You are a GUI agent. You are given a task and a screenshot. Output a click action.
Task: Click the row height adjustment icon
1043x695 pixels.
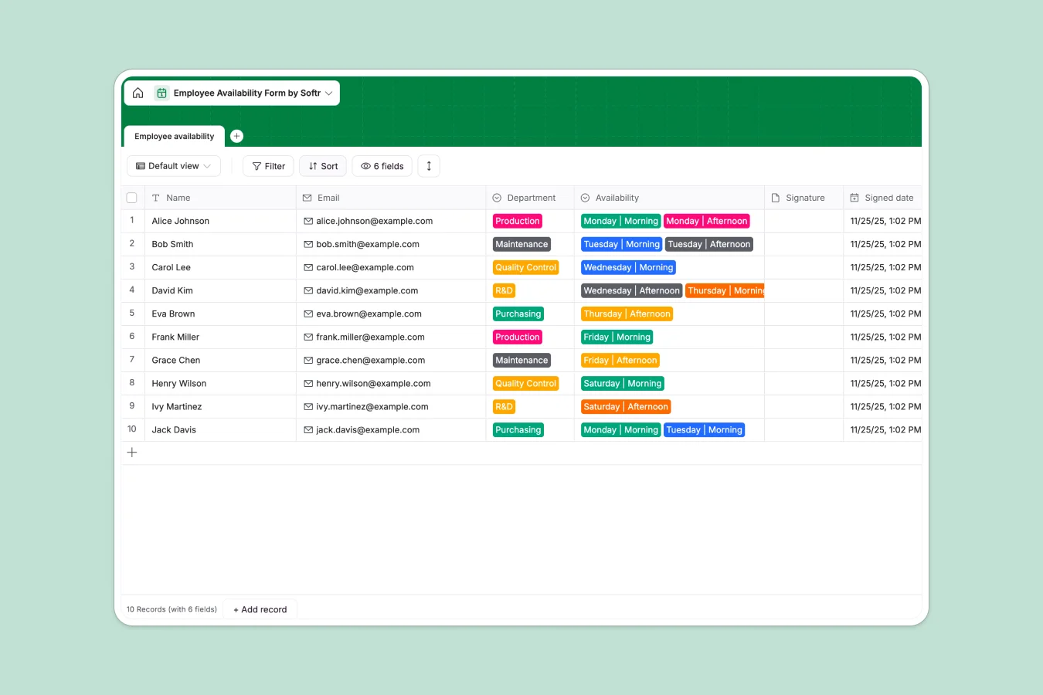429,166
